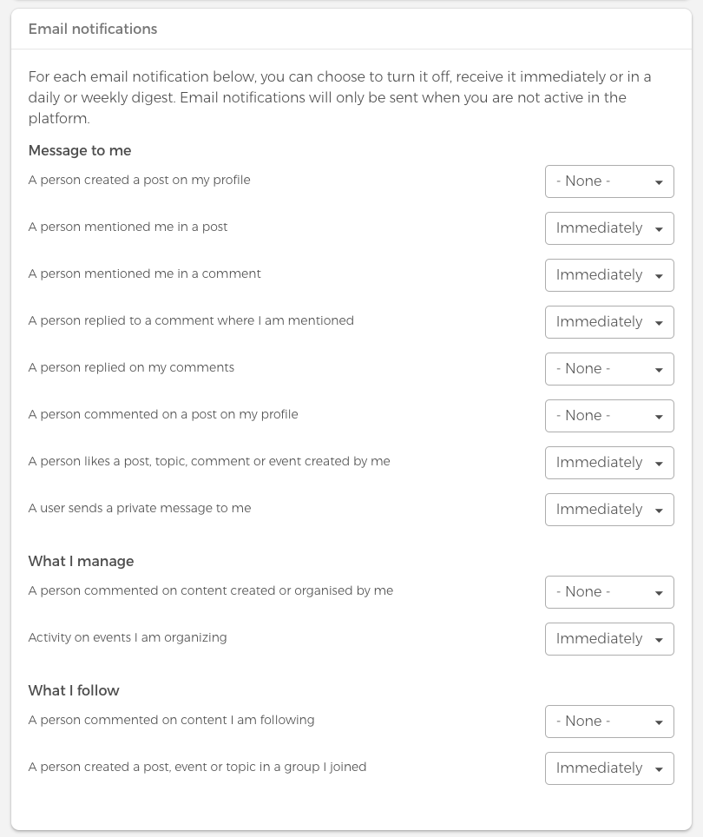Viewport: 703px width, 837px height.
Task: Click the "Activity on events I am organizing" label
Action: pyautogui.click(x=128, y=637)
